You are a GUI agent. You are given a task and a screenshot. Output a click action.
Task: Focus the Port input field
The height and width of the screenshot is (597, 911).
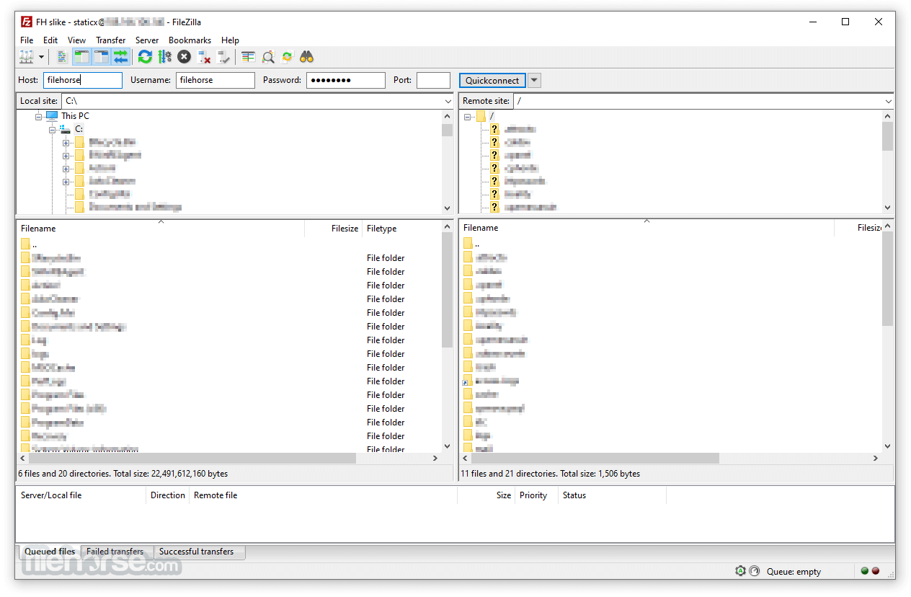(x=433, y=80)
